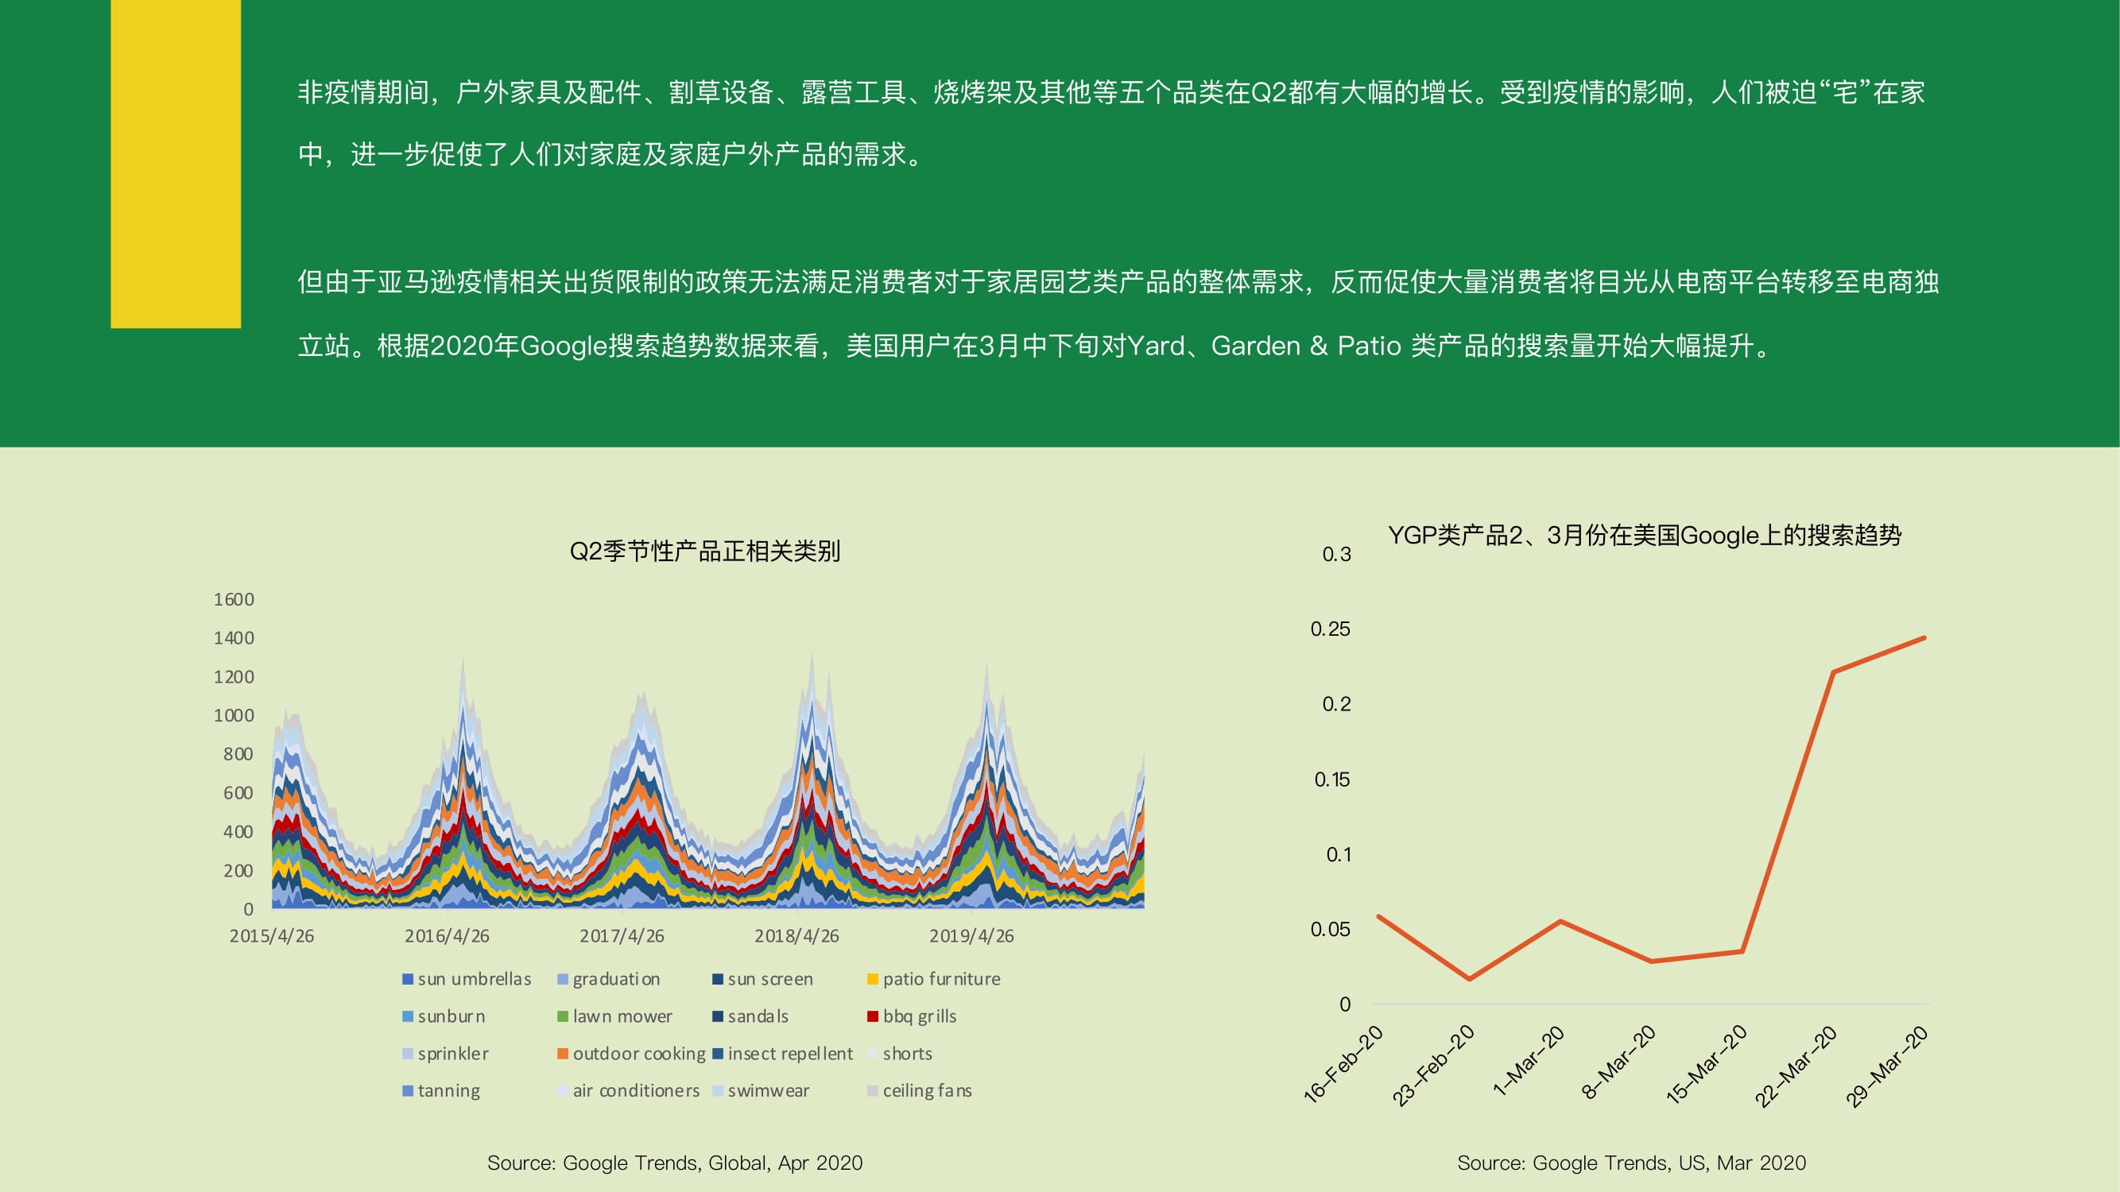
Task: Click the Source: Google Trends, Global caption
Action: coord(675,1163)
